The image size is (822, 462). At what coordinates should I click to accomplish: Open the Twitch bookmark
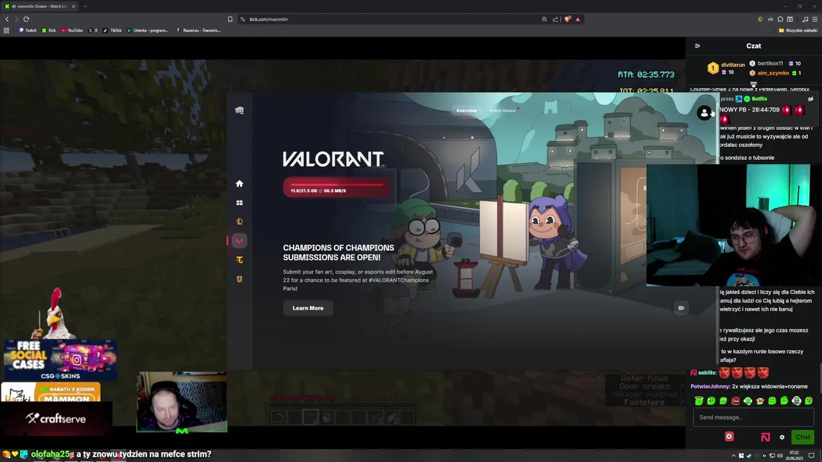pos(28,30)
